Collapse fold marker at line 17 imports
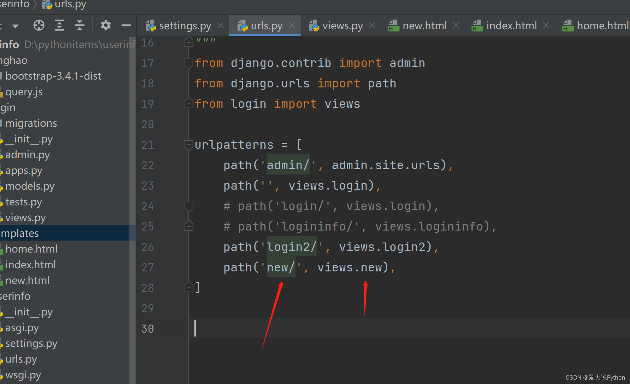This screenshot has height=384, width=630. (x=189, y=63)
